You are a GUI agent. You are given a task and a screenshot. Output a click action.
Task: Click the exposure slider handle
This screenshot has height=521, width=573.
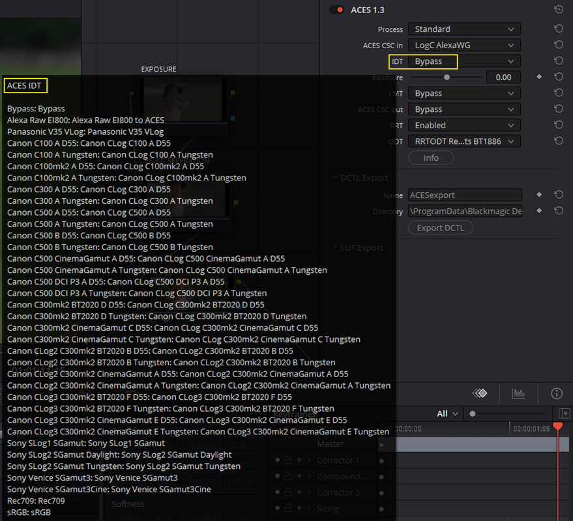pos(447,77)
